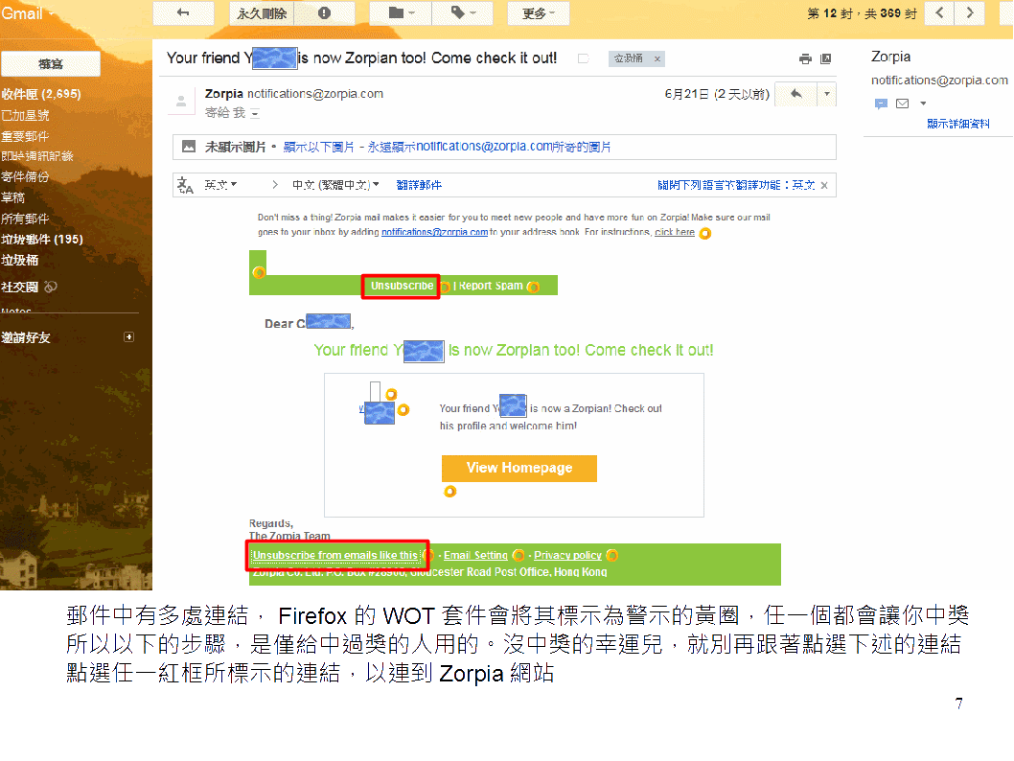
Task: Click the WOT yellow circle below View Homepage
Action: click(450, 492)
